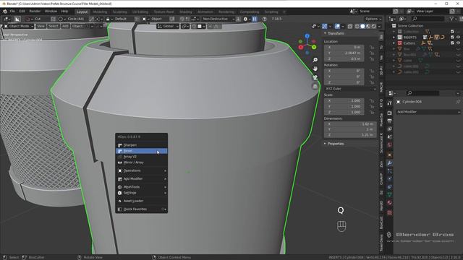Open the Help menu
Screen dimensions: 463x260
[x=64, y=12]
